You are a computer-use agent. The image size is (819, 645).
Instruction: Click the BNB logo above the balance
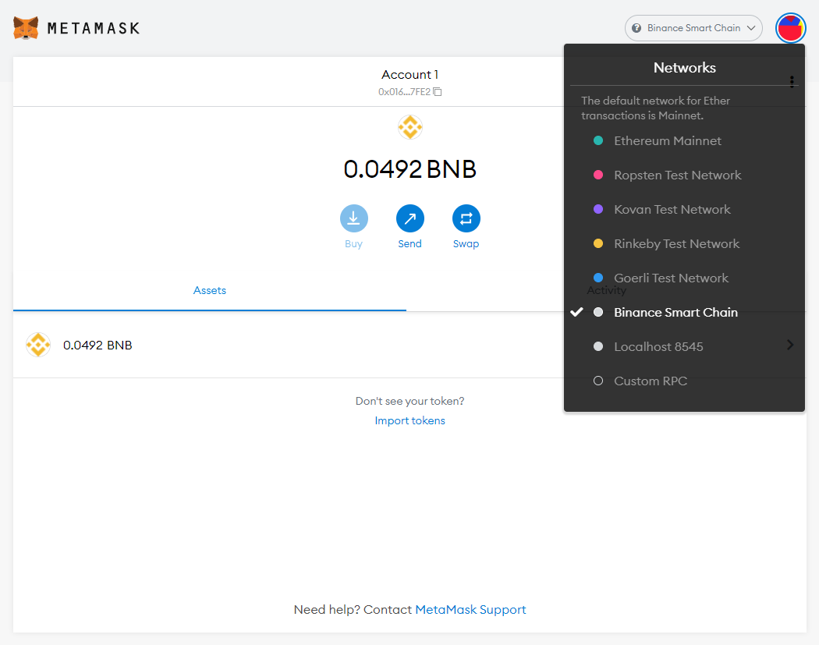[410, 127]
